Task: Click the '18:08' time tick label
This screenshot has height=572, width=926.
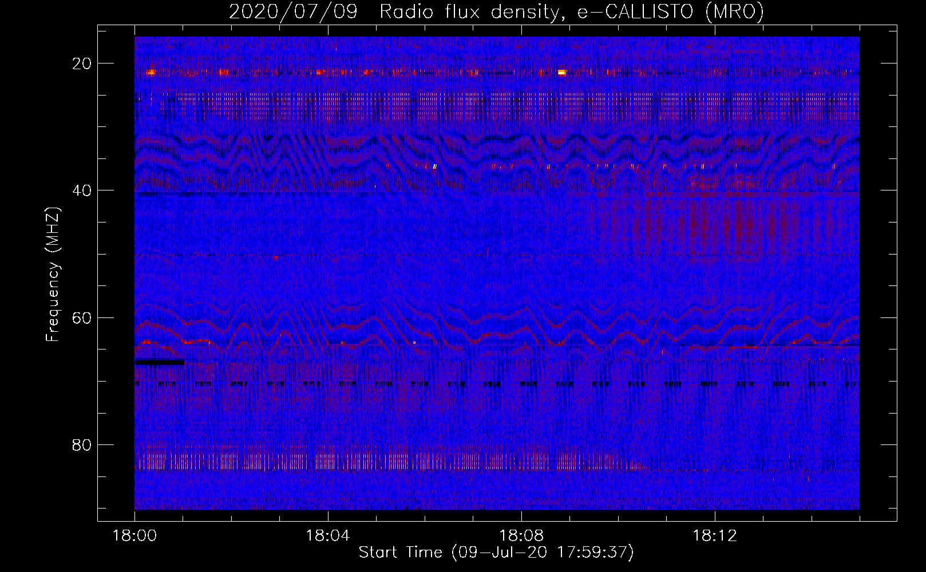Action: [x=521, y=536]
